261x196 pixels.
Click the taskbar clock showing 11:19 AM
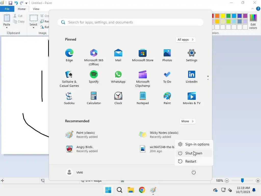click(x=243, y=190)
